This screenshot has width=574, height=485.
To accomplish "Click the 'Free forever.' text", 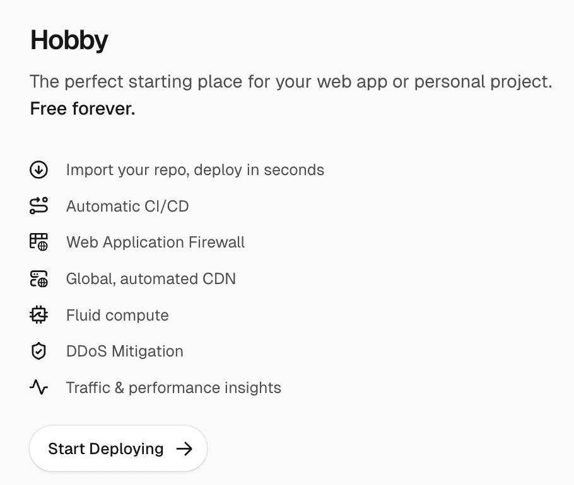I will point(82,109).
